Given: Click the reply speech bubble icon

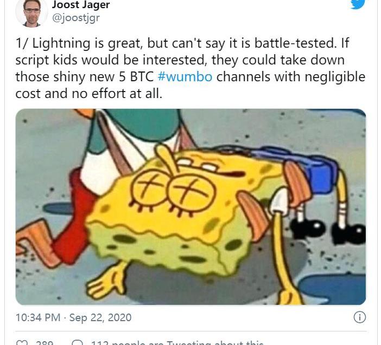Looking at the screenshot, I should click(x=78, y=343).
